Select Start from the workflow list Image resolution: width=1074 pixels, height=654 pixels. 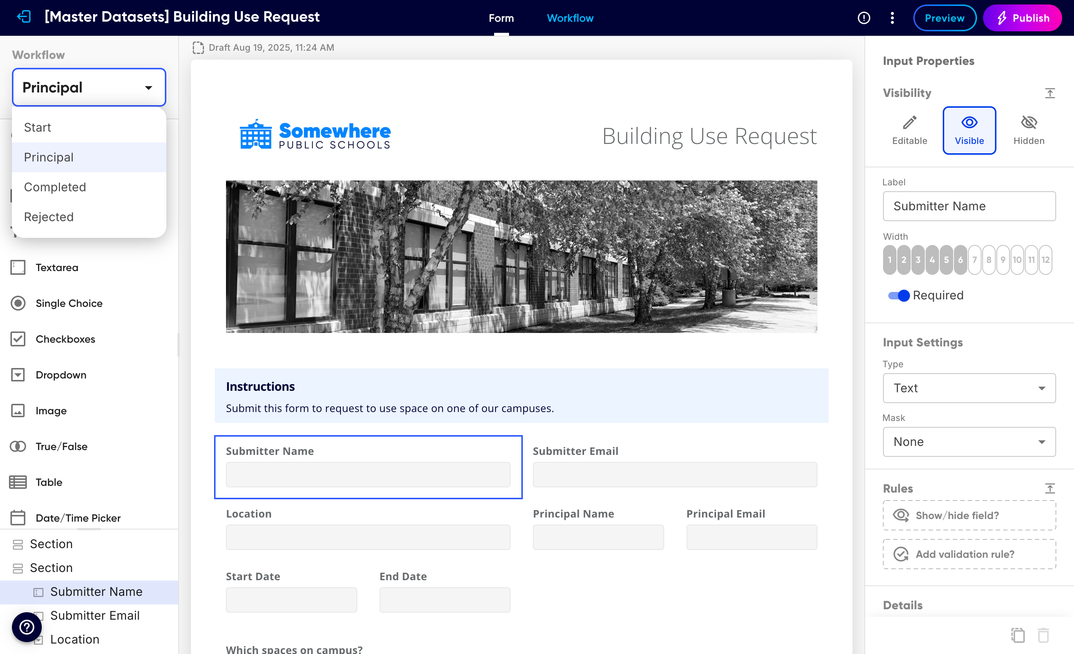point(89,127)
